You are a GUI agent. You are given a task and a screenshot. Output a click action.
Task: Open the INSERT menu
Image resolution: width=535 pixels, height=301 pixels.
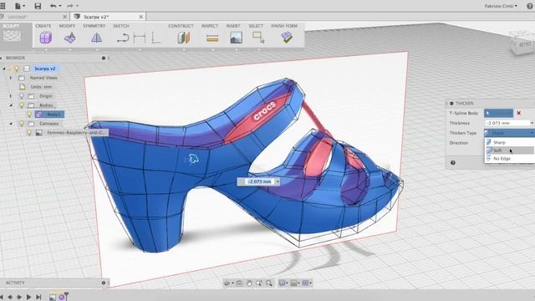[x=233, y=26]
